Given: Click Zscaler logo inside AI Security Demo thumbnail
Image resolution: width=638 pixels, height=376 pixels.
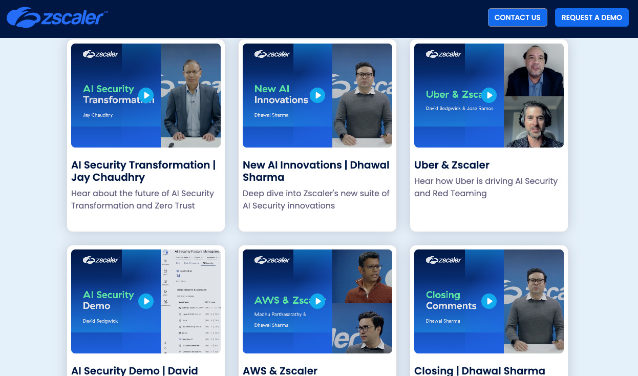Looking at the screenshot, I should [101, 260].
